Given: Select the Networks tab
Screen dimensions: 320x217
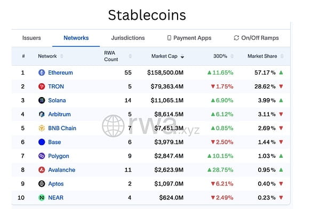Looking at the screenshot, I should (76, 38).
